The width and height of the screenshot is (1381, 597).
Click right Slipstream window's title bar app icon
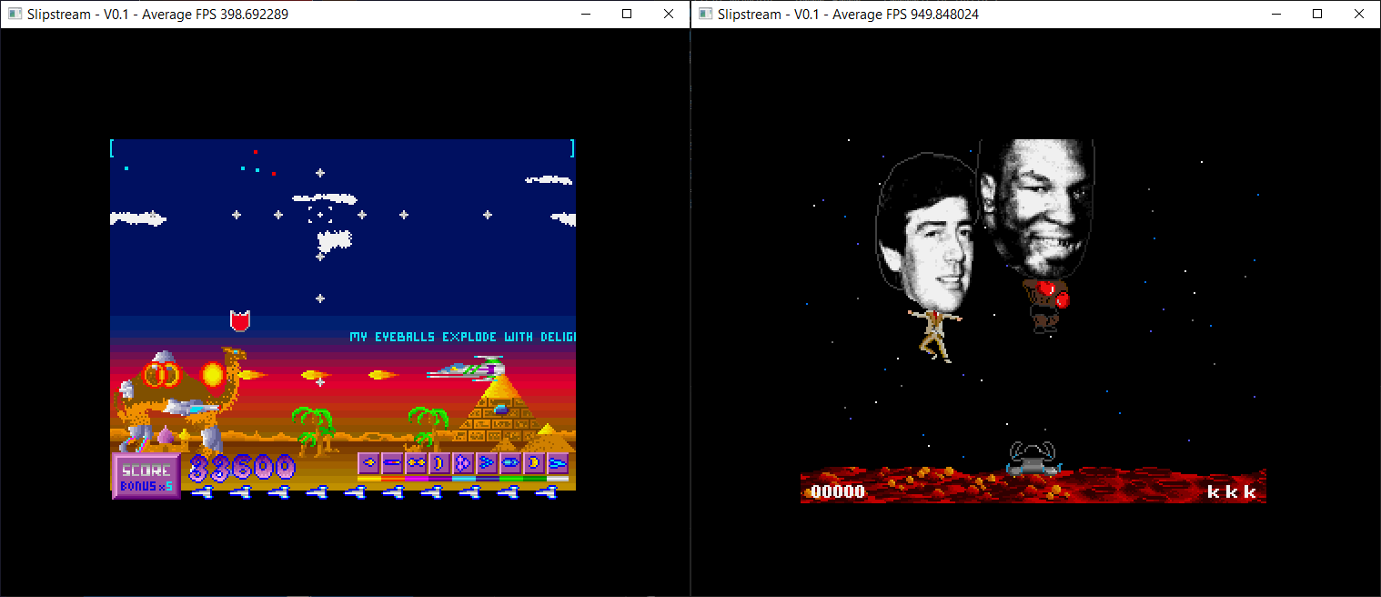(x=705, y=14)
